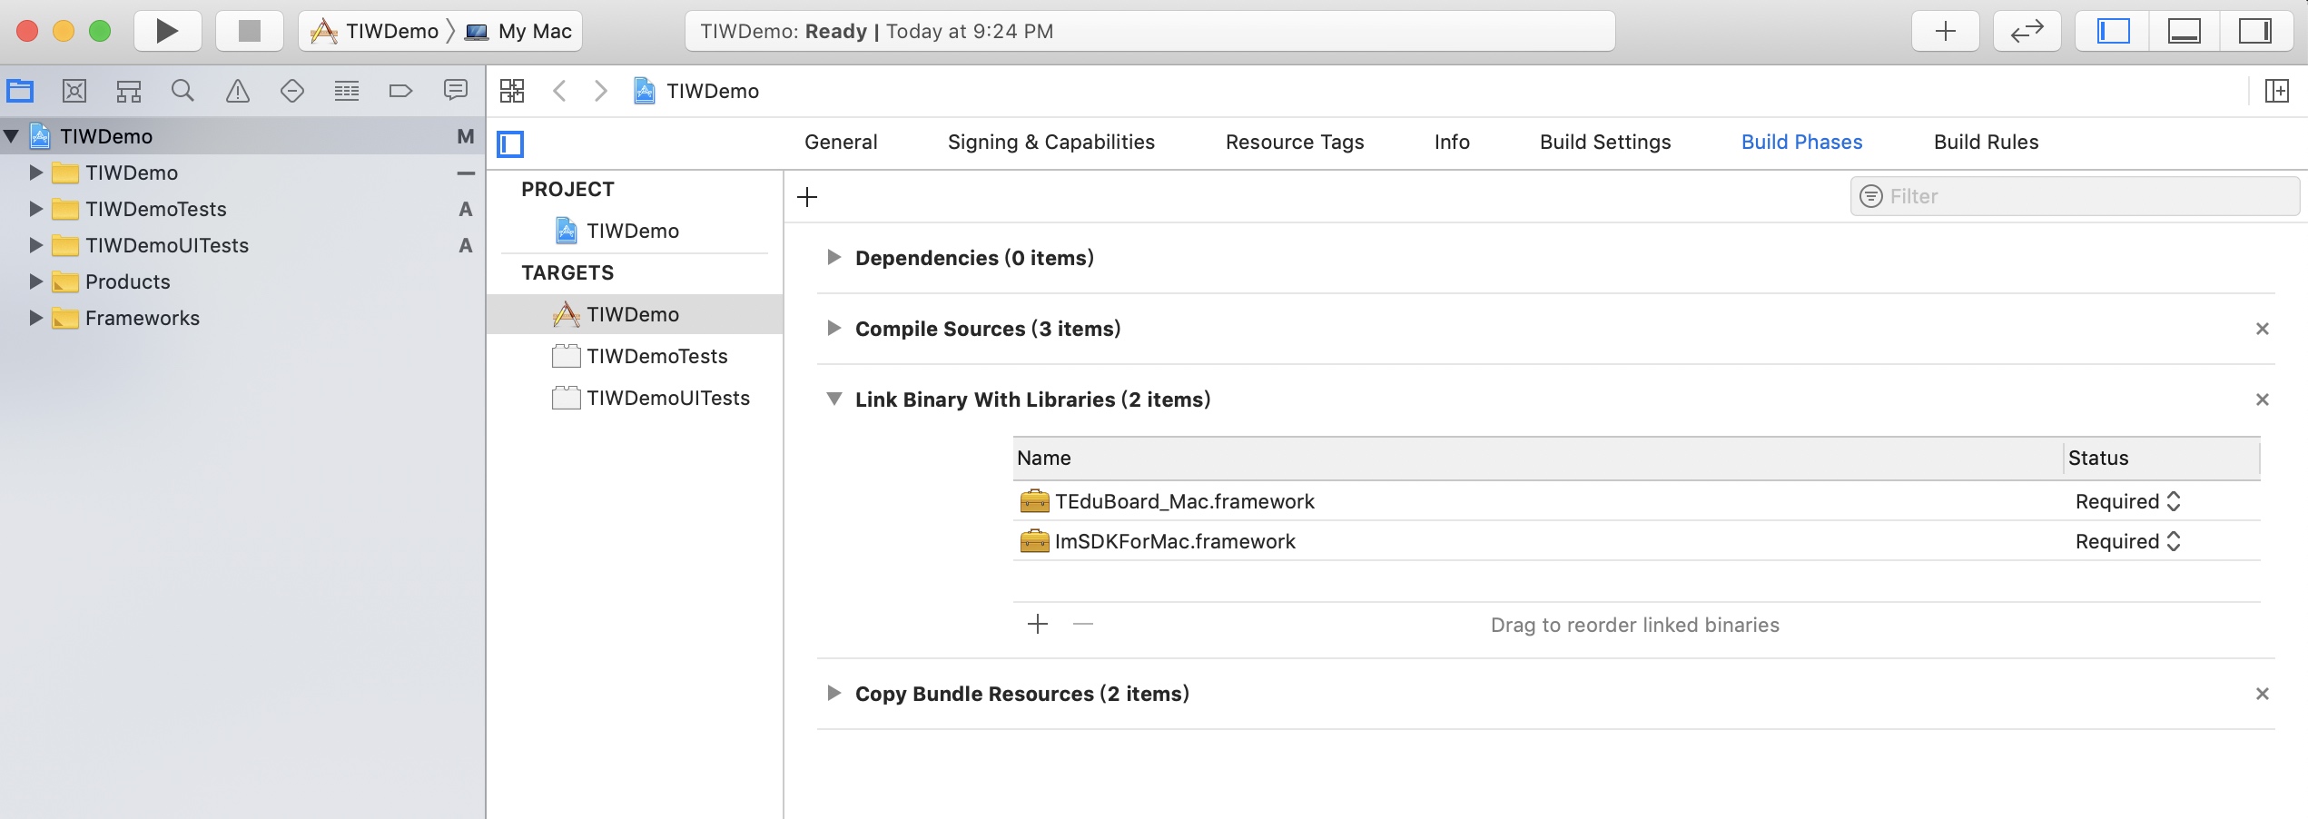Expand the TIWDemoUITests folder
This screenshot has height=819, width=2308.
[x=35, y=245]
